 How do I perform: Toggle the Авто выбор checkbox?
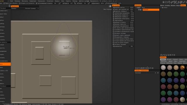tap(80, 1)
